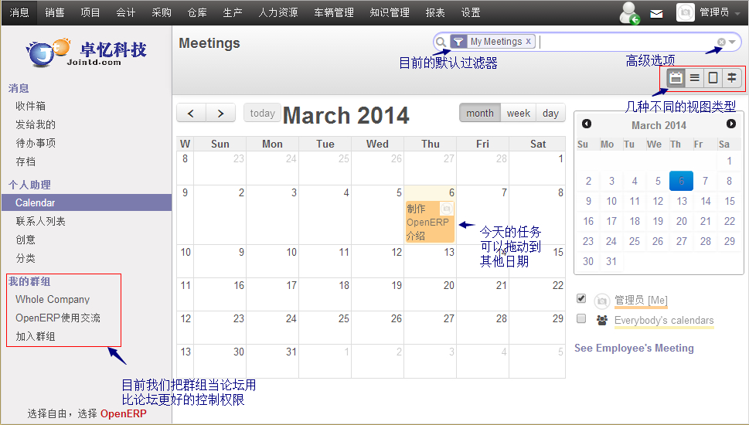Open the 人力资源 top menu
Image resolution: width=749 pixels, height=425 pixels.
coord(278,12)
